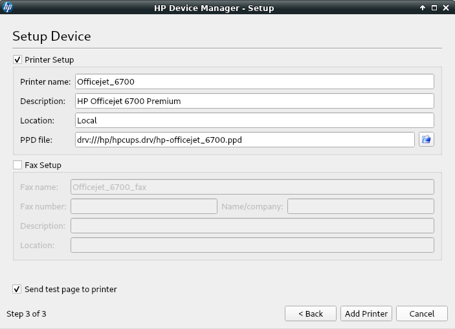Click the Fax name field
The height and width of the screenshot is (329, 455).
251,187
